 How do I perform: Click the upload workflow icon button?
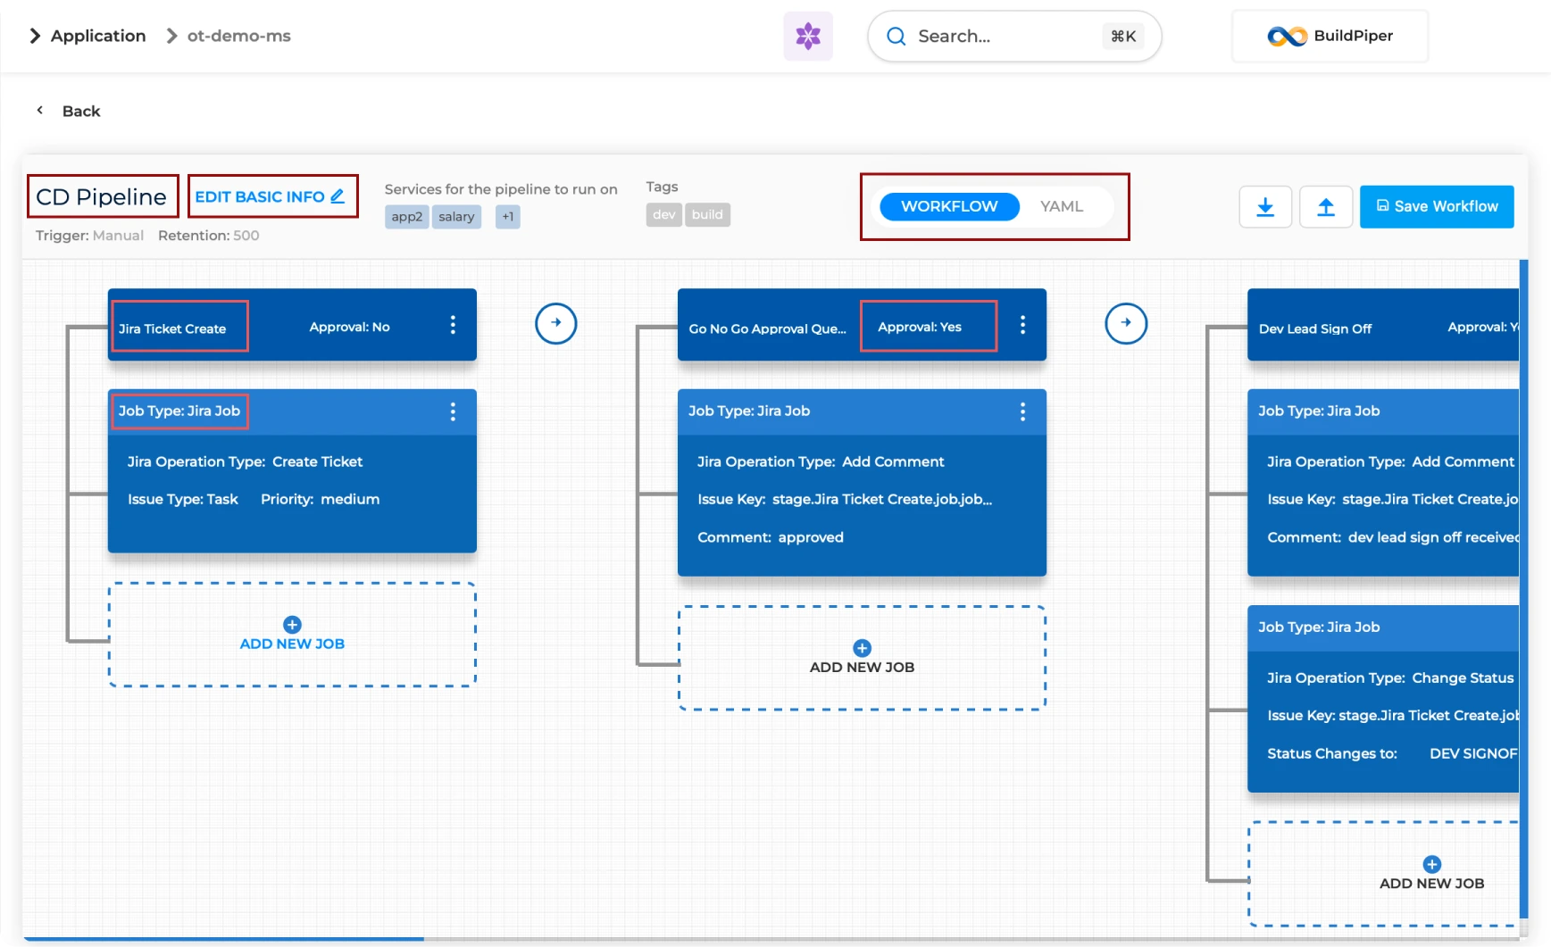click(1326, 207)
